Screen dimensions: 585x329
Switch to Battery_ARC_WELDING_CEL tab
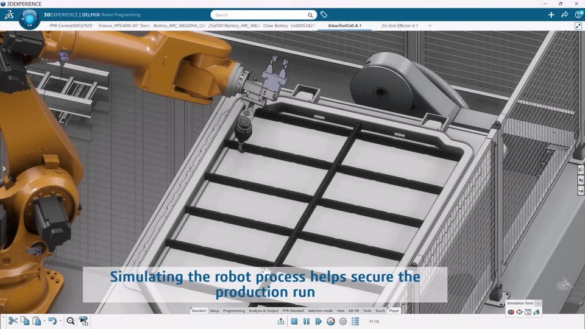[x=179, y=26]
